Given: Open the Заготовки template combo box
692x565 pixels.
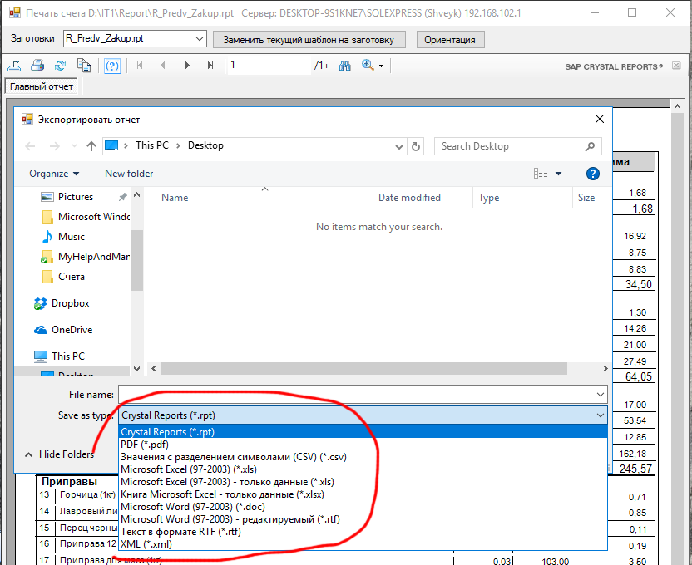Looking at the screenshot, I should coord(135,39).
